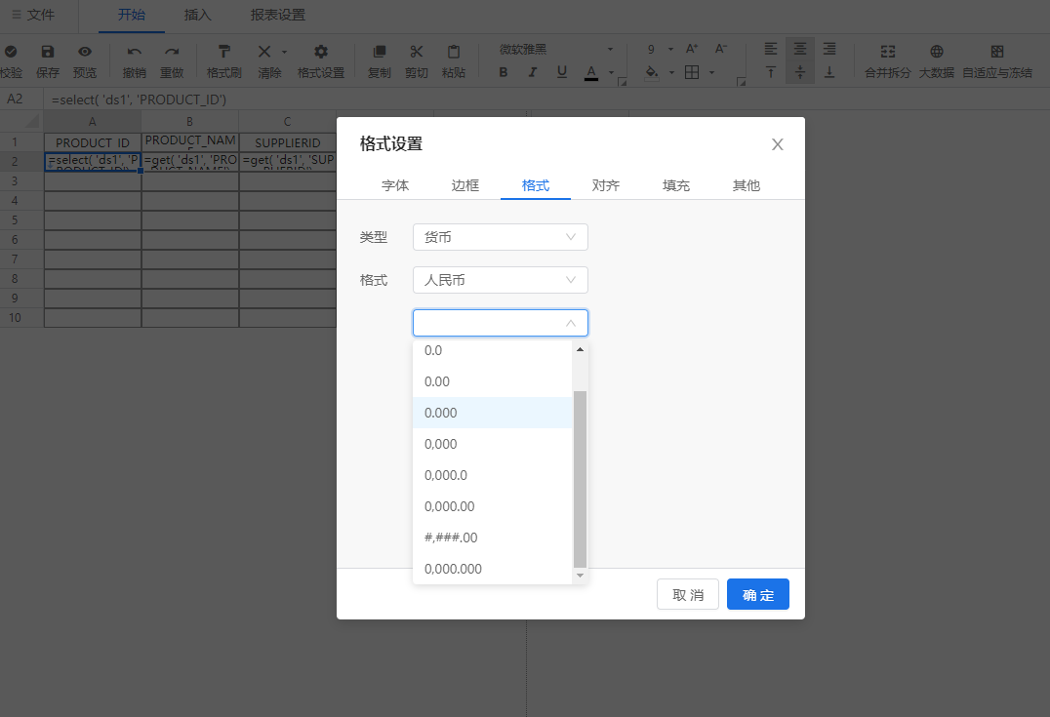Open the 类型 货币 dropdown
Image resolution: width=1050 pixels, height=717 pixels.
point(501,237)
